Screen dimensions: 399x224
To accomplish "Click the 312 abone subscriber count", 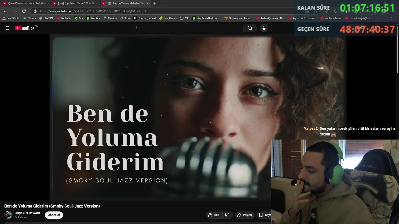I will coord(21,217).
